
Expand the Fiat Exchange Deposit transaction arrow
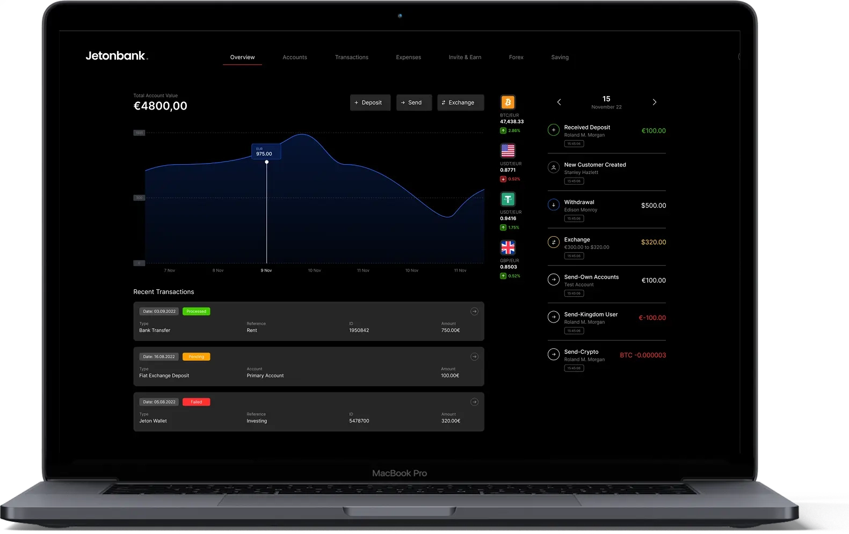pyautogui.click(x=474, y=357)
